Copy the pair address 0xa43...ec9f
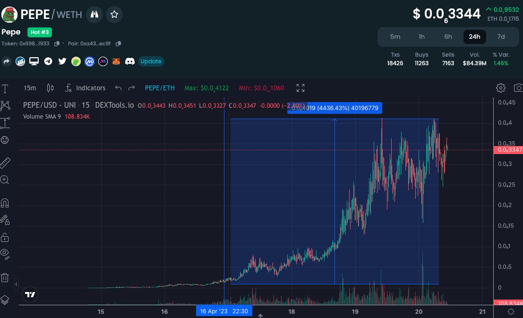The image size is (523, 318). pyautogui.click(x=118, y=44)
